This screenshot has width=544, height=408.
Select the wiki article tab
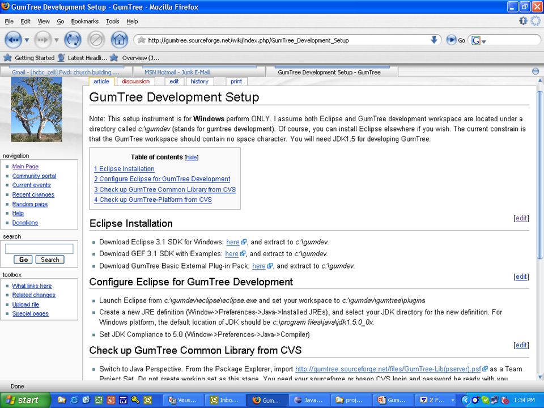pyautogui.click(x=101, y=81)
